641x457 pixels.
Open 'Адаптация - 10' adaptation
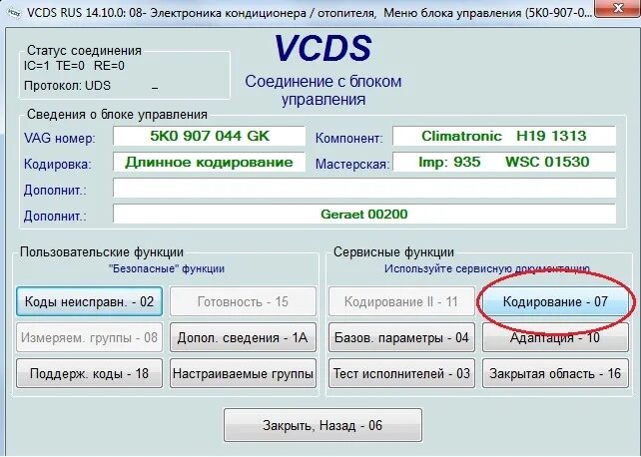coord(555,337)
